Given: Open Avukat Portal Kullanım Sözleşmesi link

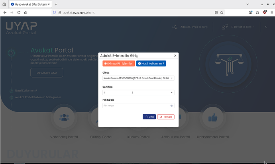Looking at the screenshot, I should 38,97.
